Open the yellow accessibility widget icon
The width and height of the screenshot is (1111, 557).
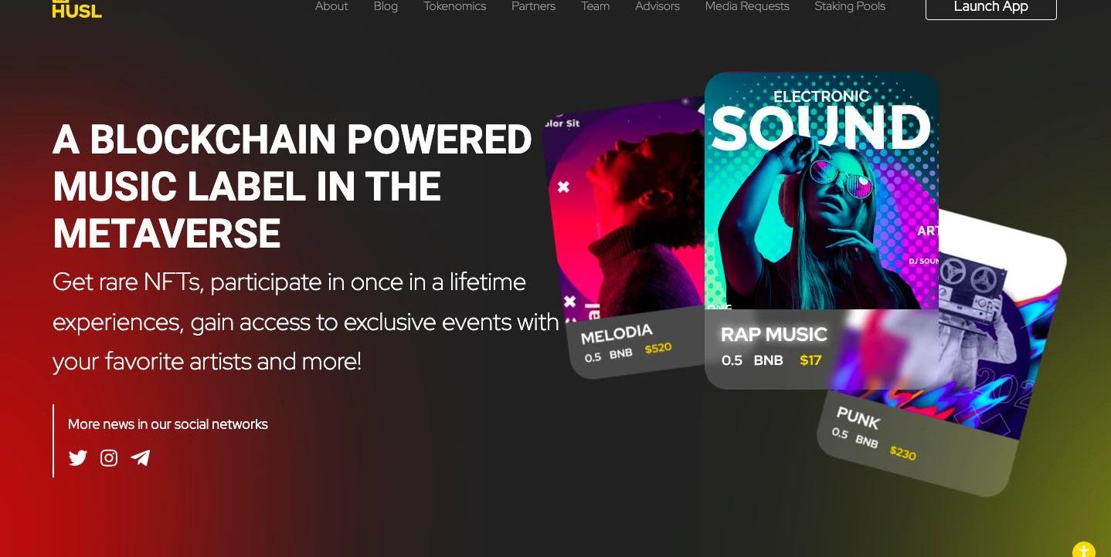1084,549
